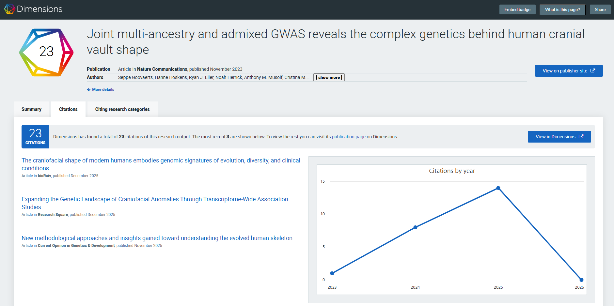Click the Dimensions logo icon

click(x=9, y=9)
